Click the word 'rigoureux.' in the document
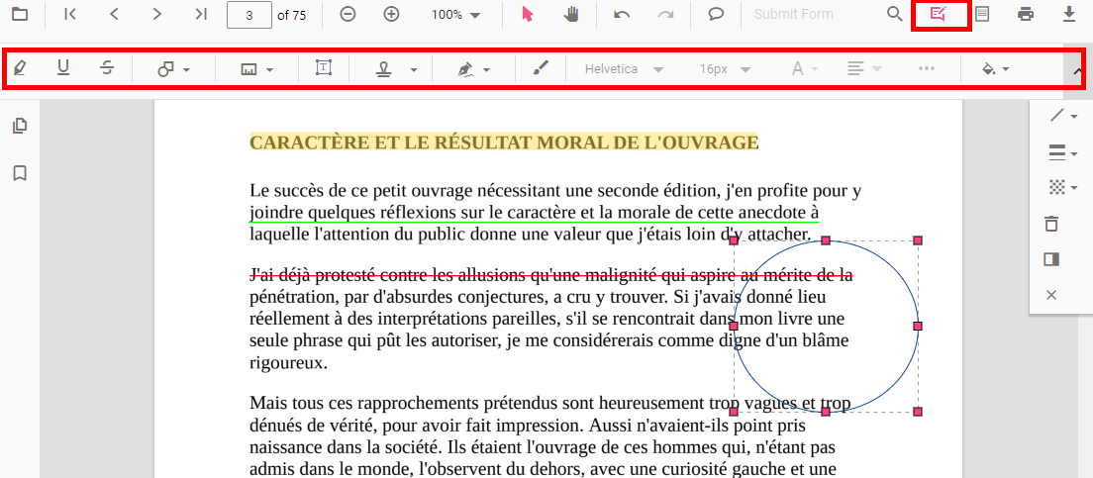 pos(288,363)
